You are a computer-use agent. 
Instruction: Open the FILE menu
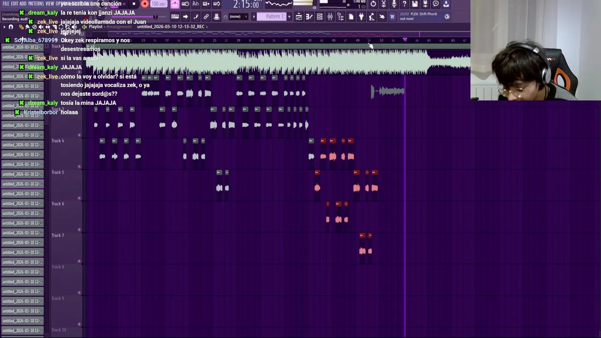point(6,4)
